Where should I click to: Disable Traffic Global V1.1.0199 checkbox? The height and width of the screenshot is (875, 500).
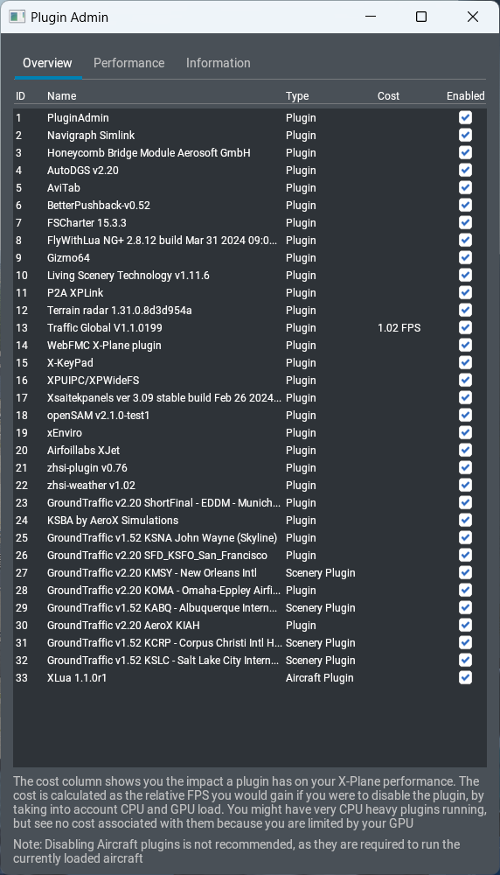[x=465, y=327]
